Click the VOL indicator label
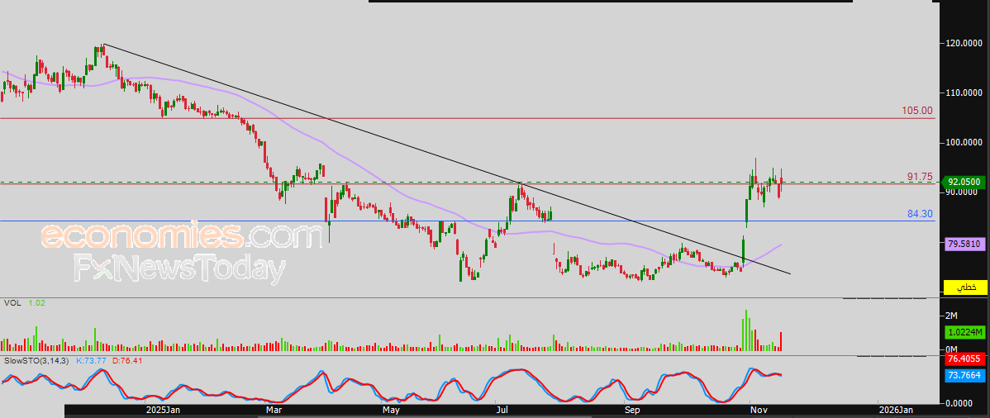Screen dimensions: 990x418 click(12, 303)
